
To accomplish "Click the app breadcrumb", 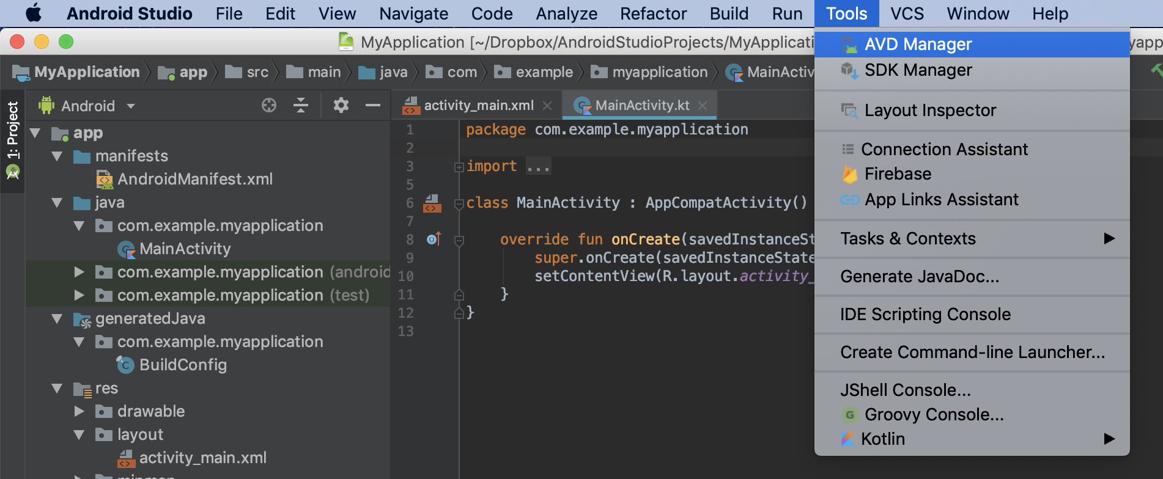I will 182,72.
